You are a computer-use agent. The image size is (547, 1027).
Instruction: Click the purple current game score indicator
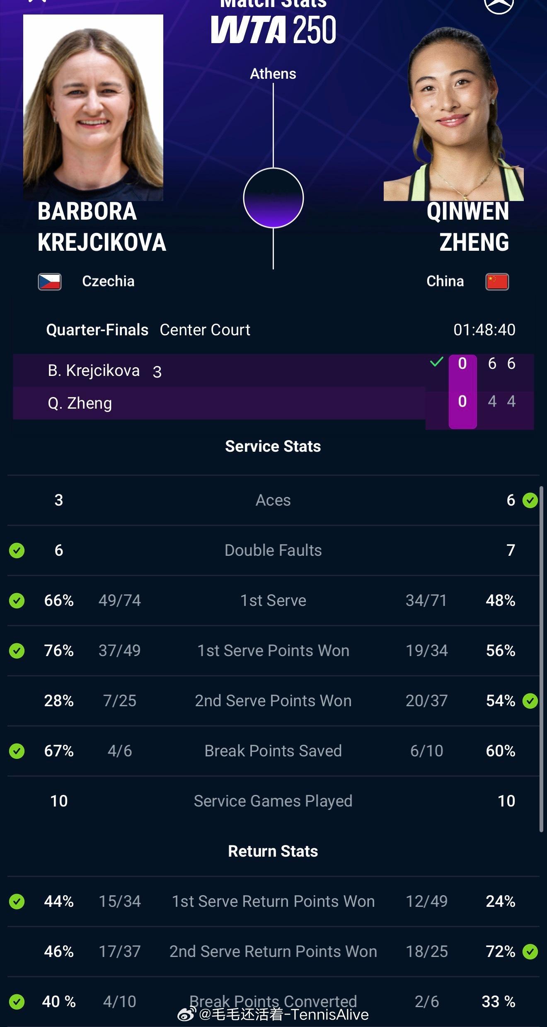point(462,391)
